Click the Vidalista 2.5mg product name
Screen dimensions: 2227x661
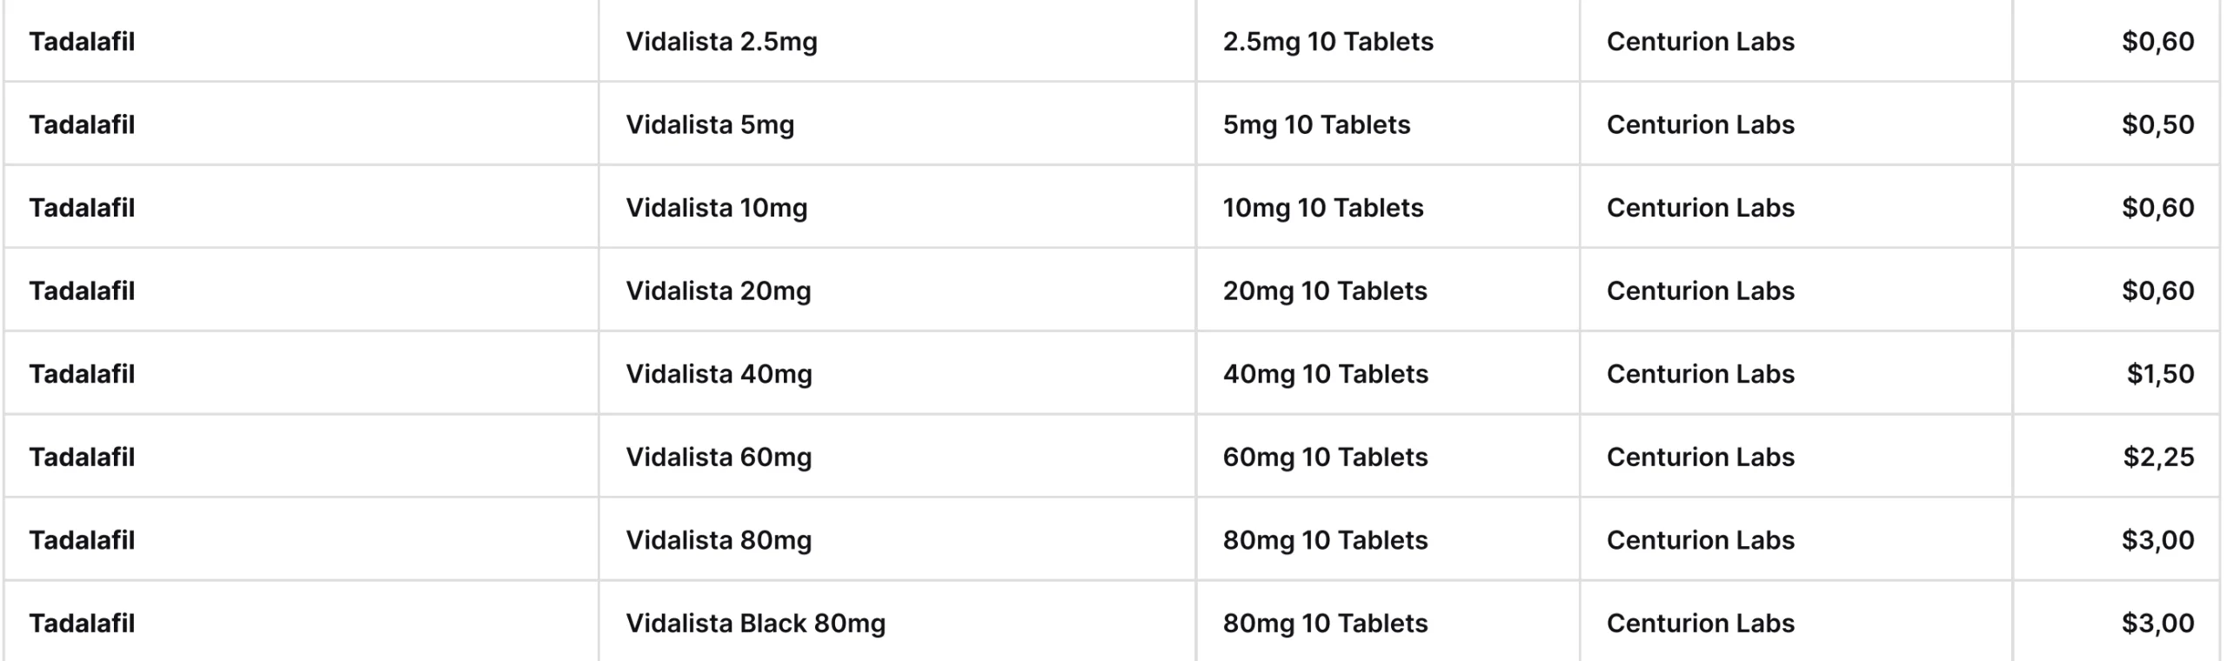[721, 42]
